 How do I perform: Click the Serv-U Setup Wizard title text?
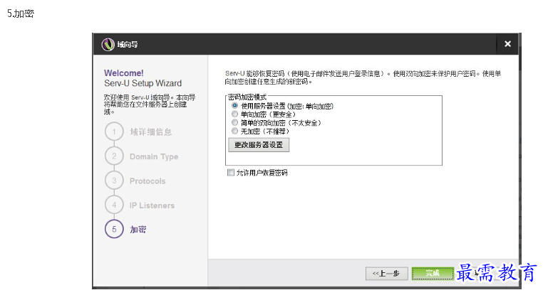click(143, 83)
